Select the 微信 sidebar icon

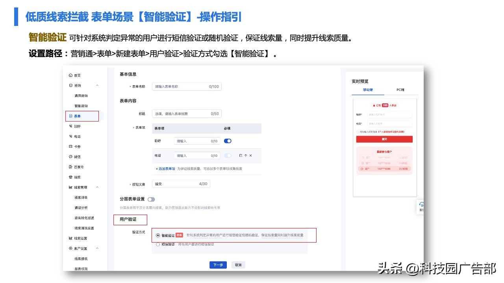click(75, 156)
